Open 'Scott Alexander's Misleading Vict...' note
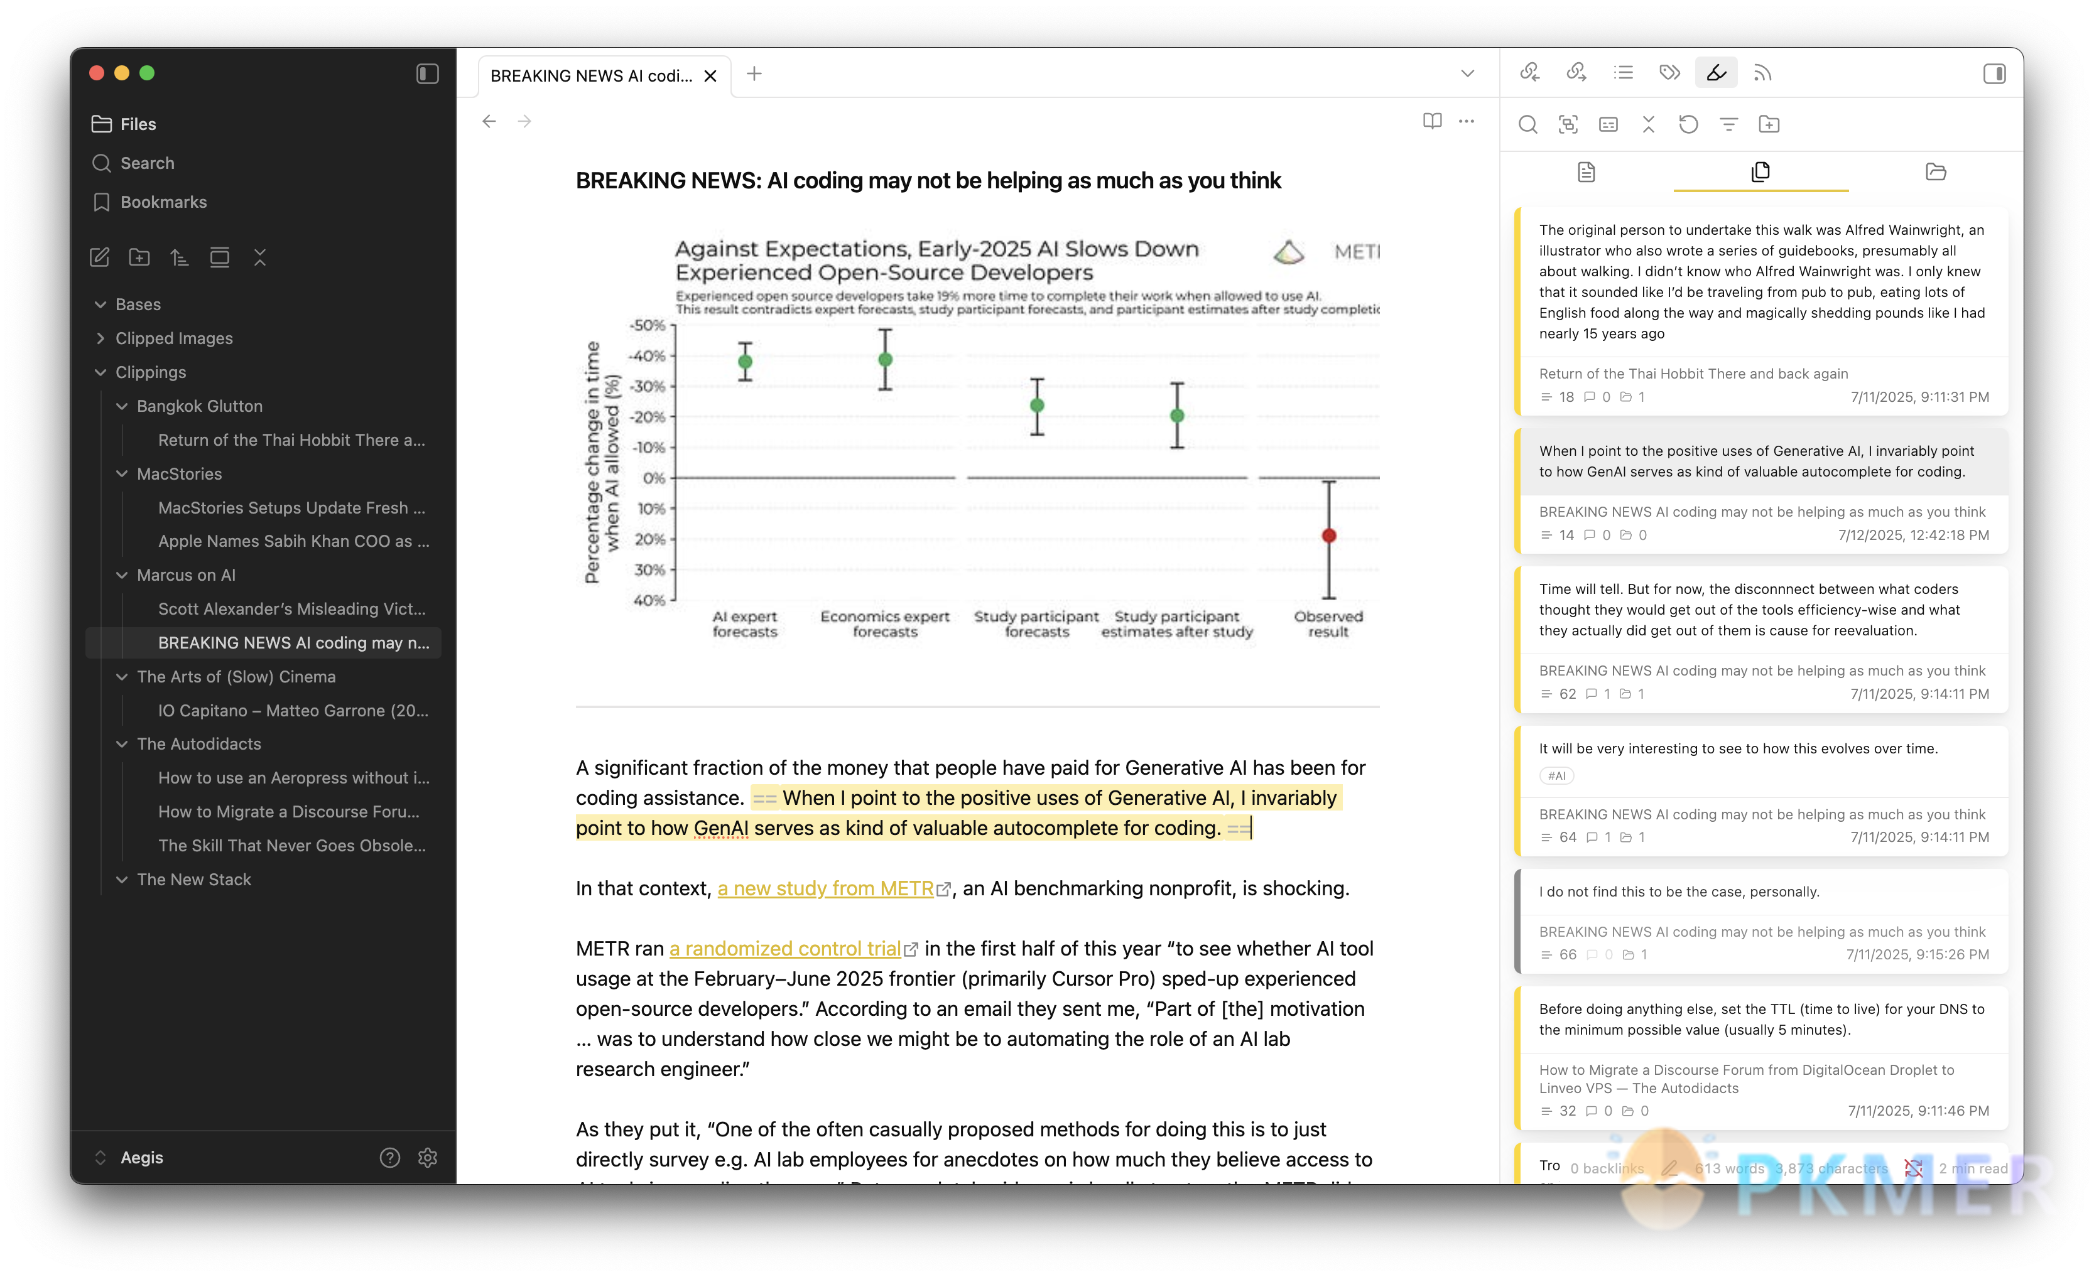Image resolution: width=2094 pixels, height=1277 pixels. click(x=291, y=609)
